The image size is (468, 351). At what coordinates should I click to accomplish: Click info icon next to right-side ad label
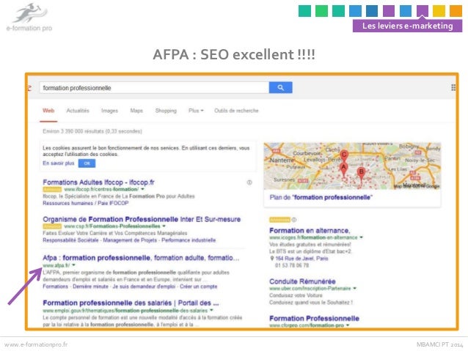[294, 220]
